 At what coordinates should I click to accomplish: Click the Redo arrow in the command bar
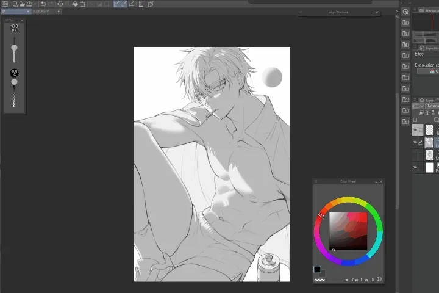coord(51,4)
